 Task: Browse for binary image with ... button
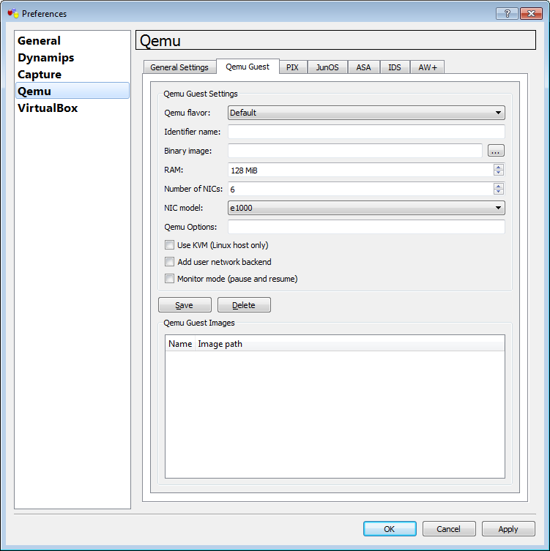[496, 151]
